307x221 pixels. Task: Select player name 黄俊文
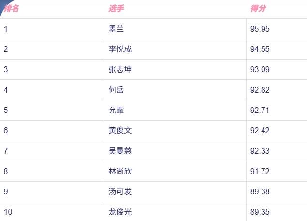[120, 130]
